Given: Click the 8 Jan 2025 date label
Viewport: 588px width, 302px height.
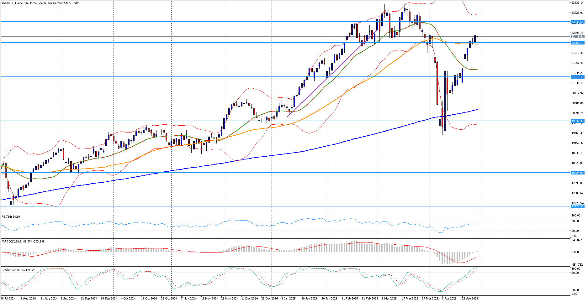Looking at the screenshot, I should (289, 299).
